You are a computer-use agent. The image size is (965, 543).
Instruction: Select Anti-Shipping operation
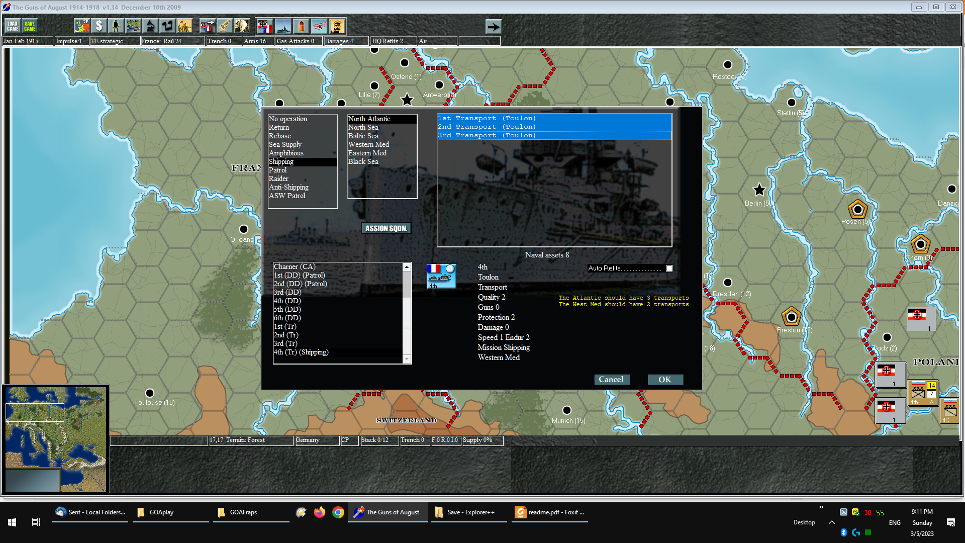(x=303, y=188)
